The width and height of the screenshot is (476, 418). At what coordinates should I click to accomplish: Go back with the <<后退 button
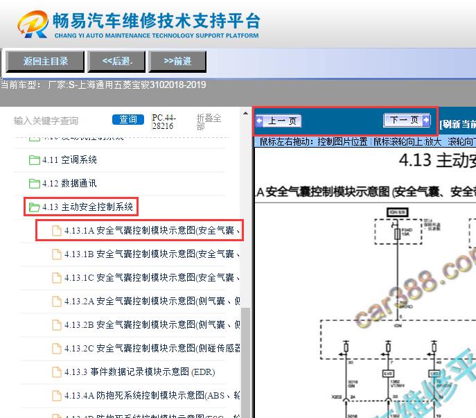pos(117,62)
